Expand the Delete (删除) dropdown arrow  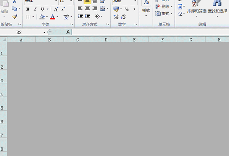coord(172,6)
